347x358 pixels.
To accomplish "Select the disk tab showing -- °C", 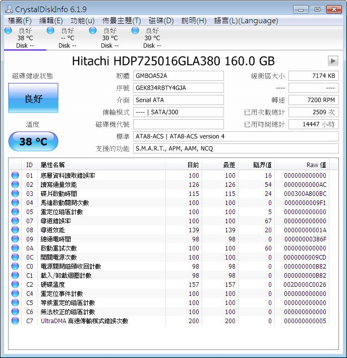I will pyautogui.click(x=68, y=38).
